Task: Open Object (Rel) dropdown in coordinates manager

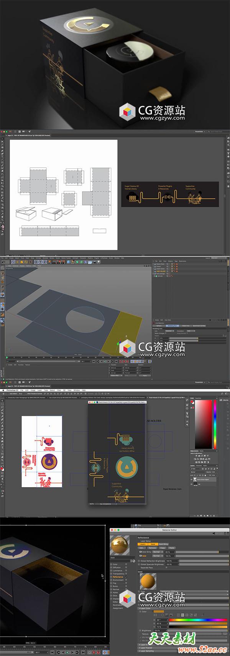Action: pos(116,376)
